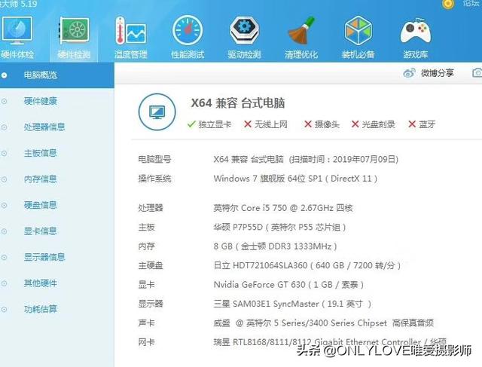Open 驱动检测 driver detection icon
482x367 pixels.
tap(244, 31)
